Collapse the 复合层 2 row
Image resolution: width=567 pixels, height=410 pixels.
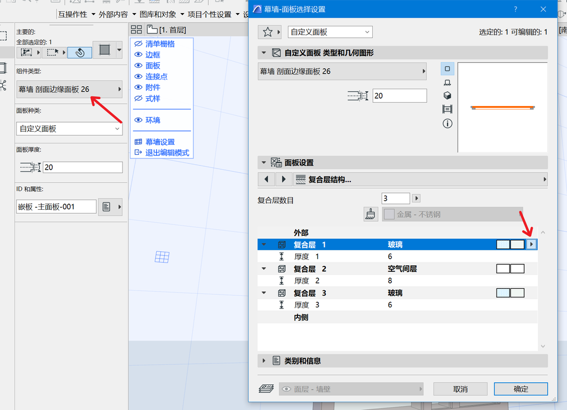click(x=264, y=269)
